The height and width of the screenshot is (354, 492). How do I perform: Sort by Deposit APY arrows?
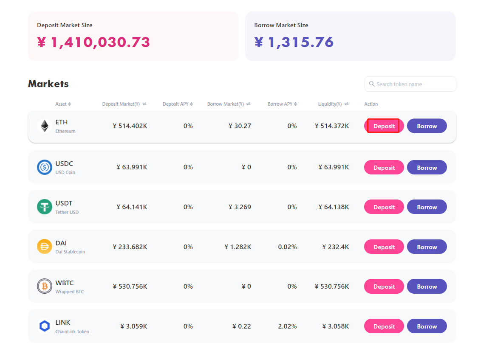191,104
